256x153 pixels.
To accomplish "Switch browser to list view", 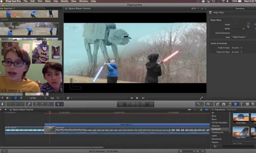I will coord(21,98).
